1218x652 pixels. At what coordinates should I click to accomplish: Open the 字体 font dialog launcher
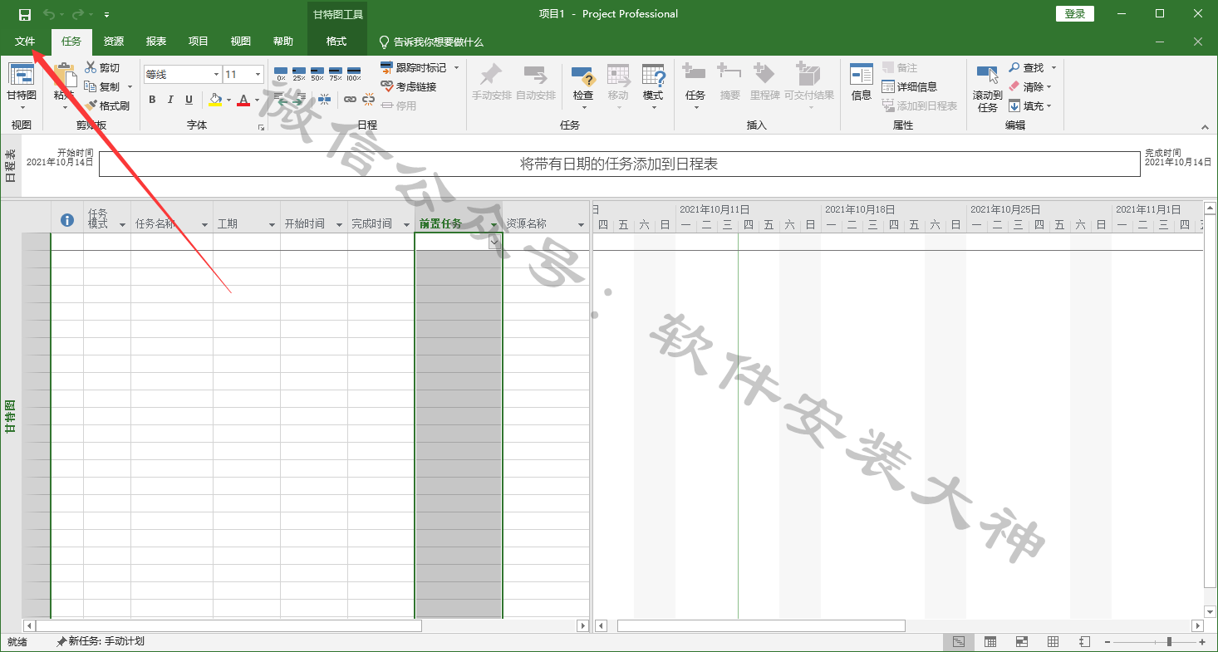(x=261, y=127)
